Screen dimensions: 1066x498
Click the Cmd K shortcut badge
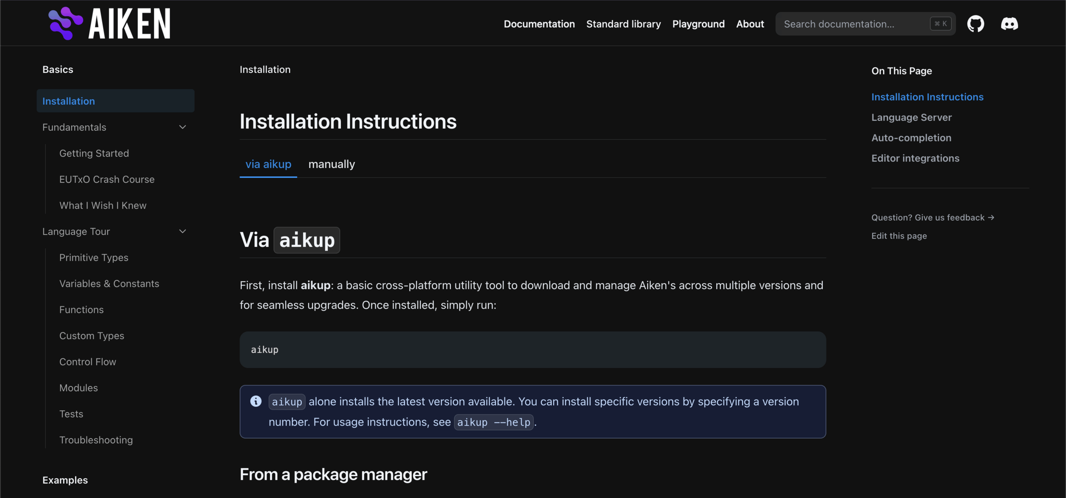[940, 24]
